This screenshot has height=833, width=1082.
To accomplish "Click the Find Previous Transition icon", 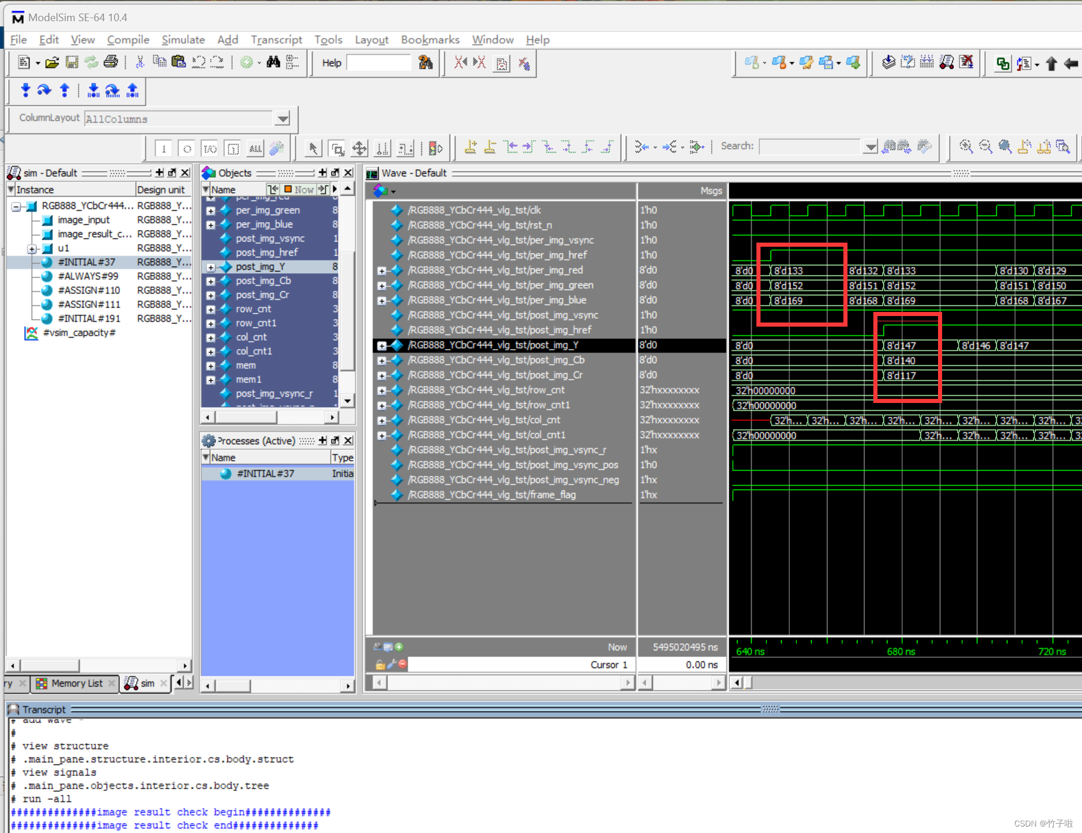I will [642, 147].
